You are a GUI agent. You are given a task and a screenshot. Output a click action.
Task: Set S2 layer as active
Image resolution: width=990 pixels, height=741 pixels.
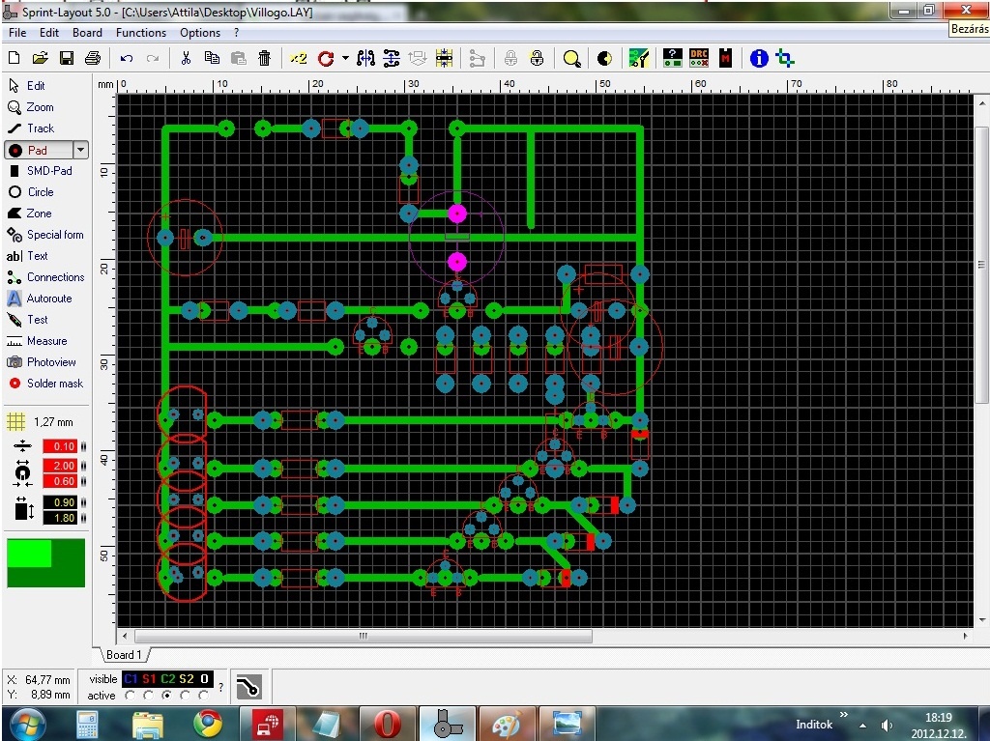185,696
